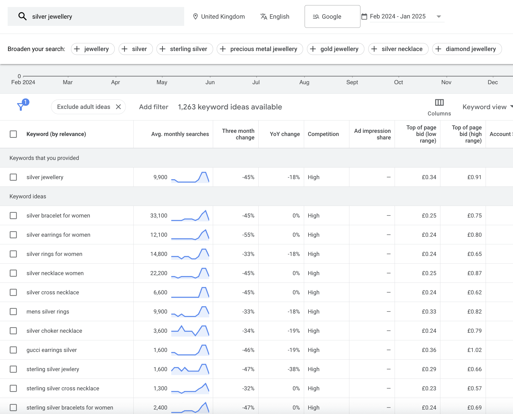513x414 pixels.
Task: Open the Columns customization icon
Action: point(439,103)
